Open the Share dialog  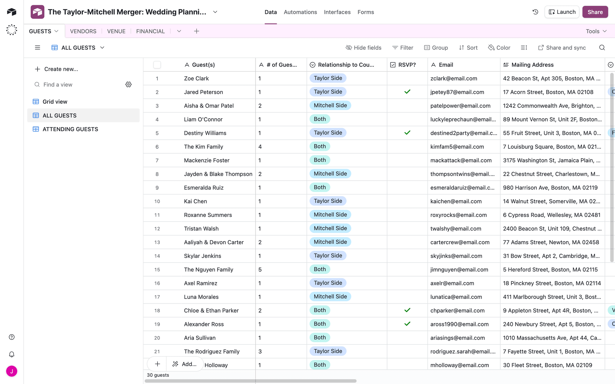(595, 12)
